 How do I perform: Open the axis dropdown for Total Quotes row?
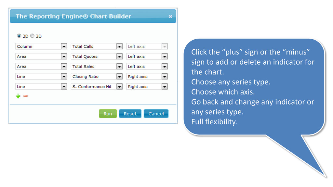(147, 56)
